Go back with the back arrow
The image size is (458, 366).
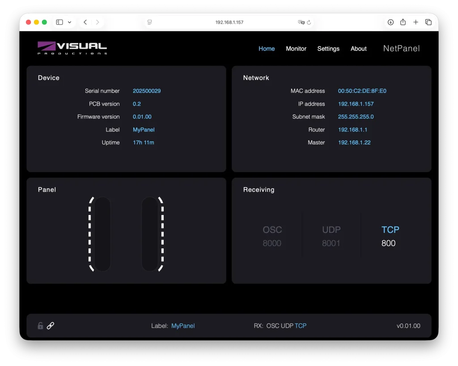click(85, 22)
